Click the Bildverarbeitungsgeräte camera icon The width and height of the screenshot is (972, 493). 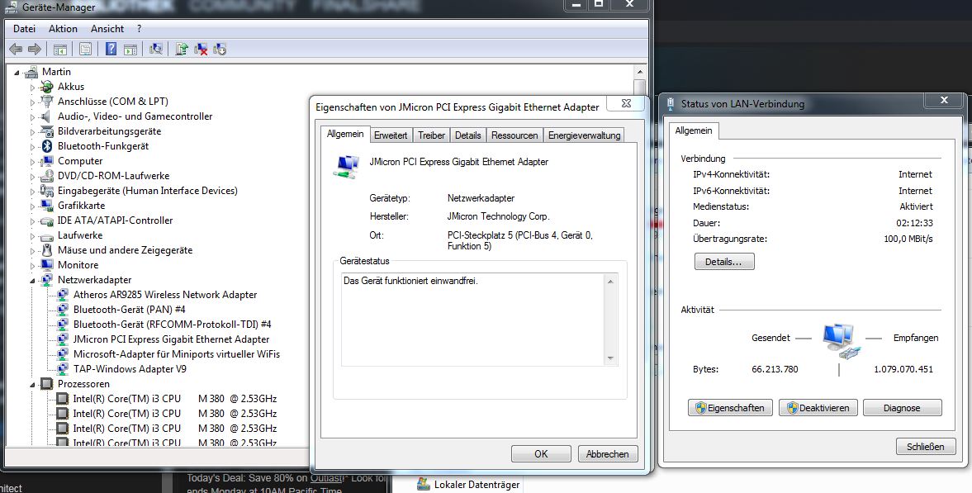coord(46,131)
